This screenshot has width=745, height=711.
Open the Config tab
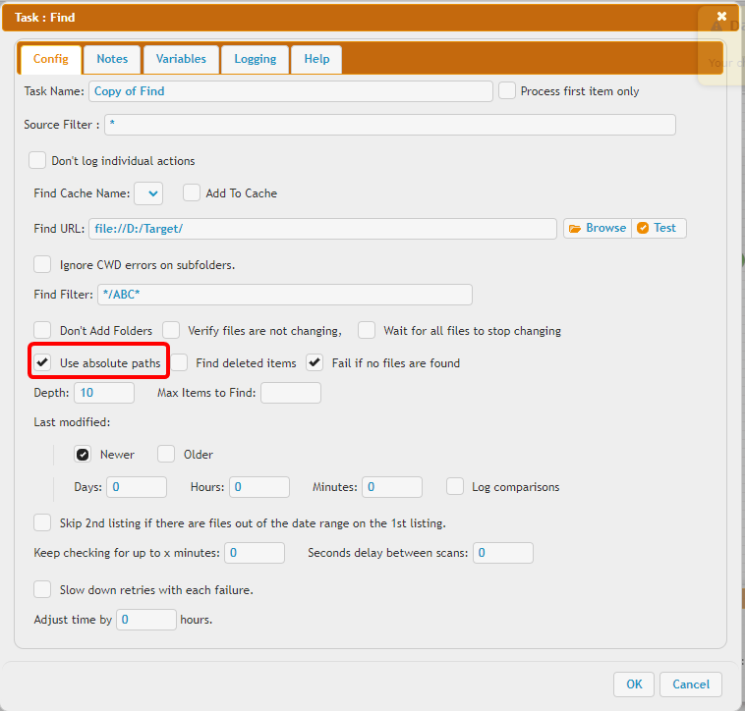pyautogui.click(x=51, y=59)
